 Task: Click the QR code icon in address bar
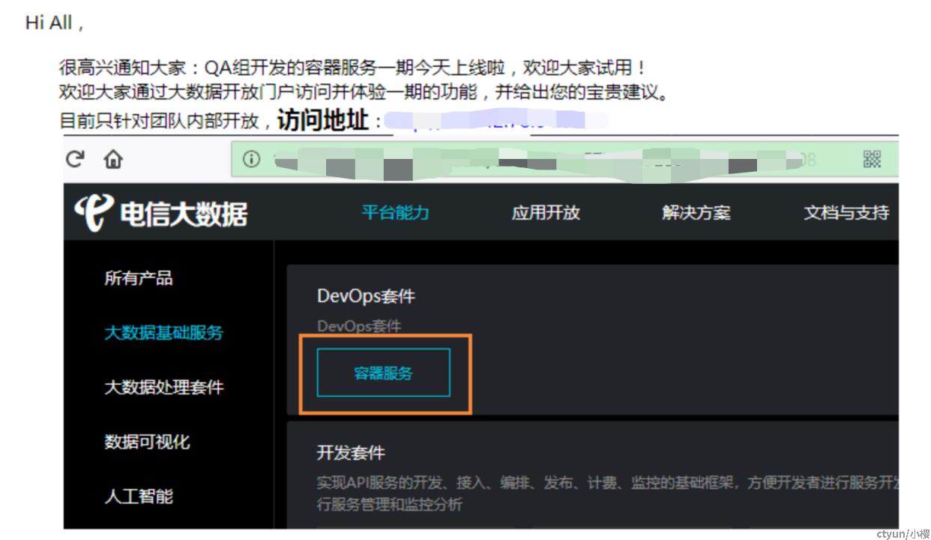click(872, 159)
